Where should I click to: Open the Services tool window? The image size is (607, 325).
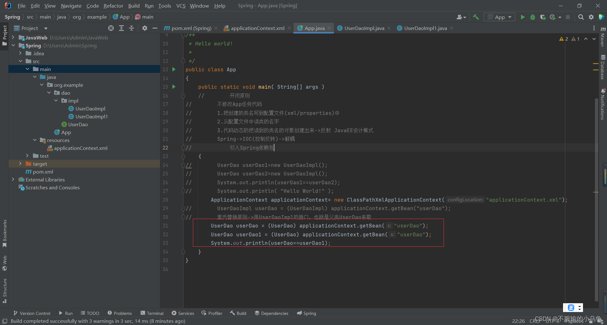(183, 313)
